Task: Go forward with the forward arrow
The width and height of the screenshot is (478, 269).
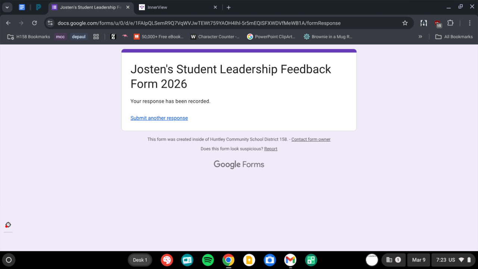Action: click(21, 23)
